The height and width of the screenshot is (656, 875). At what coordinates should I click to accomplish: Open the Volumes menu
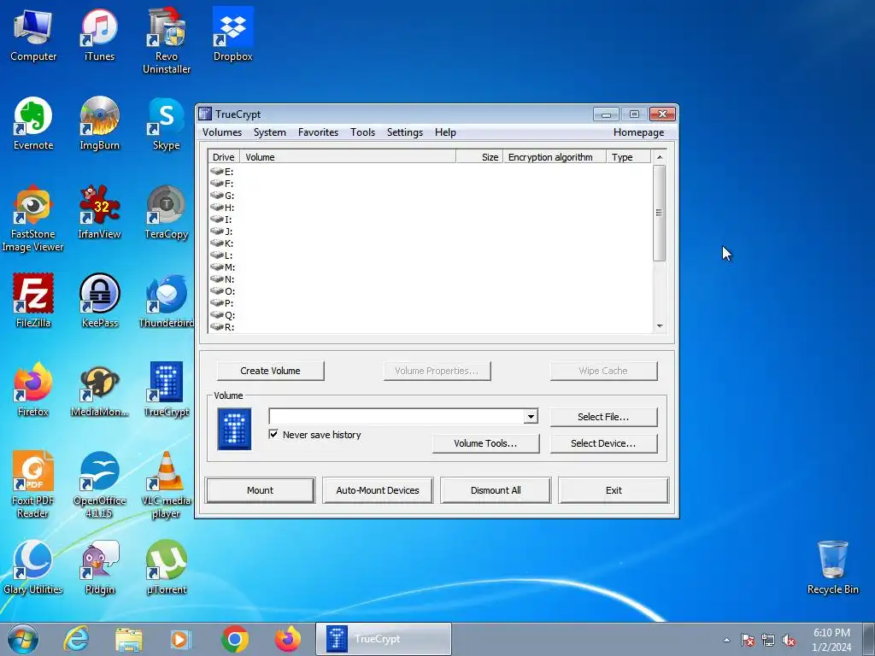point(222,132)
